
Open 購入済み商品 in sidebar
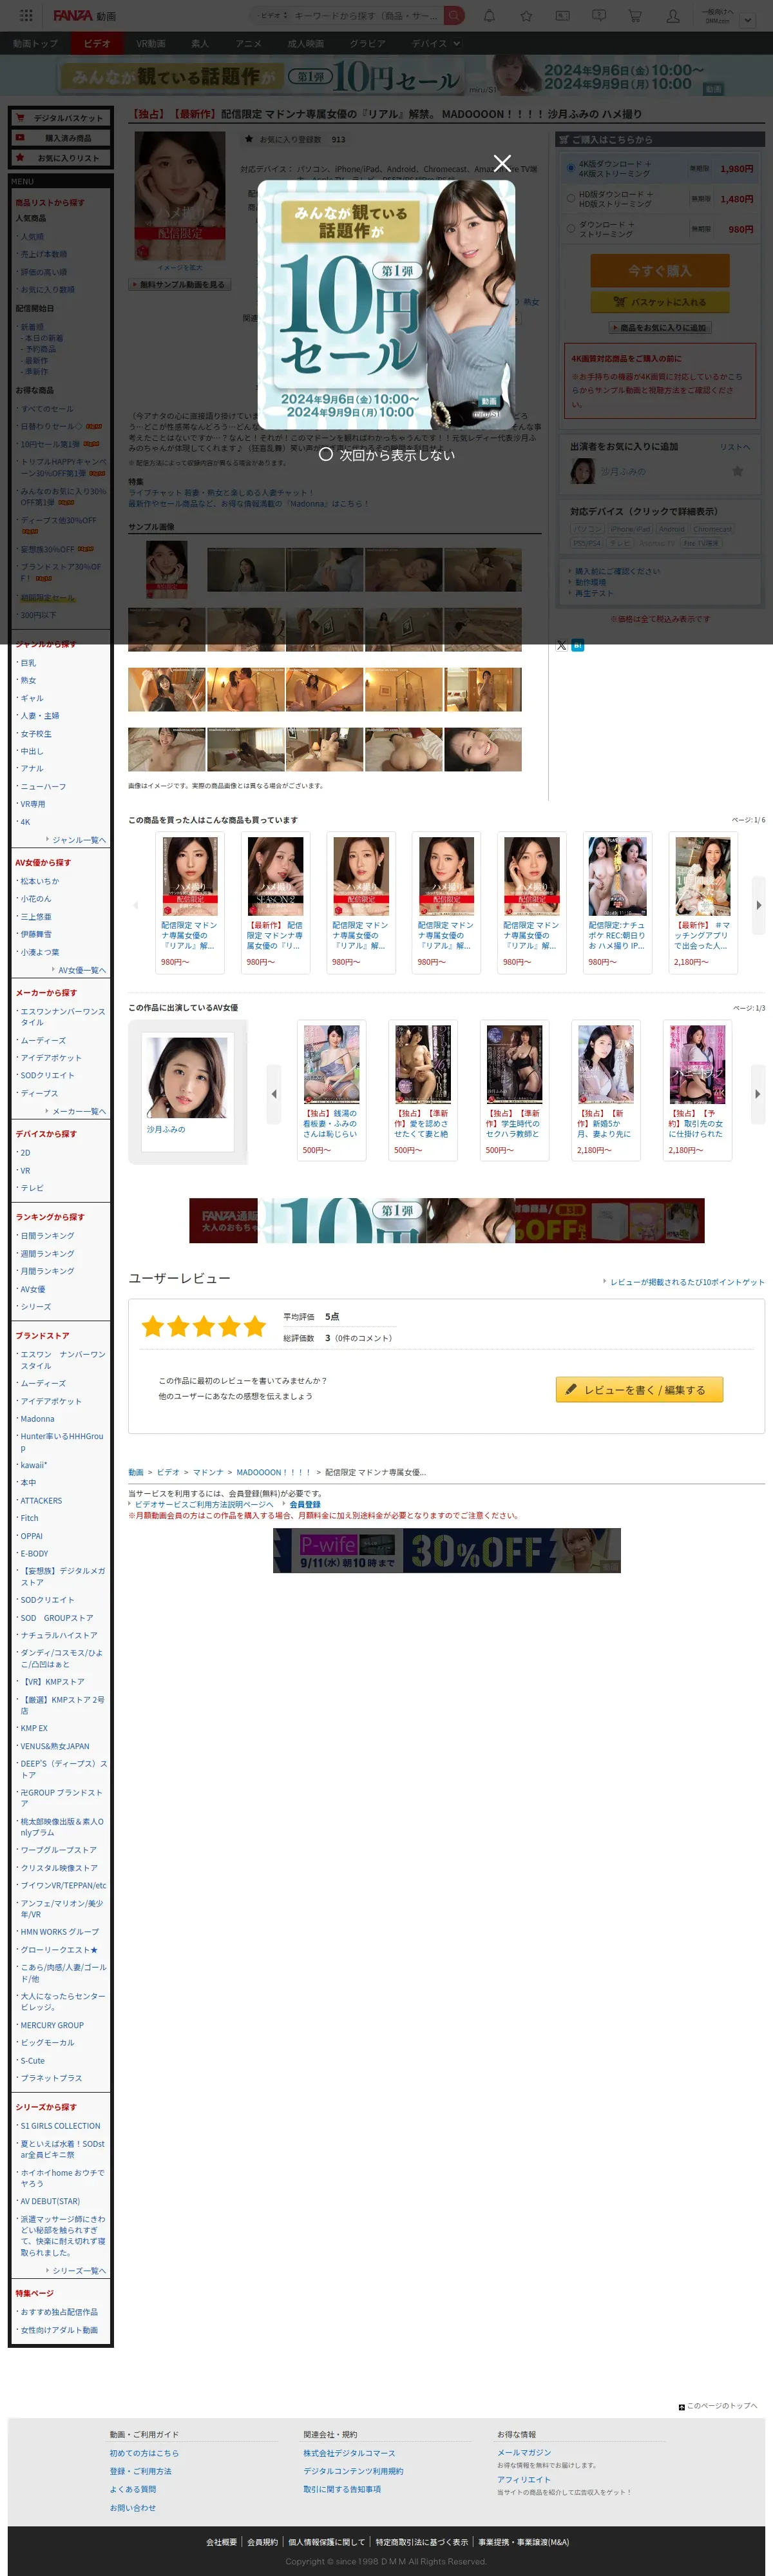click(61, 137)
